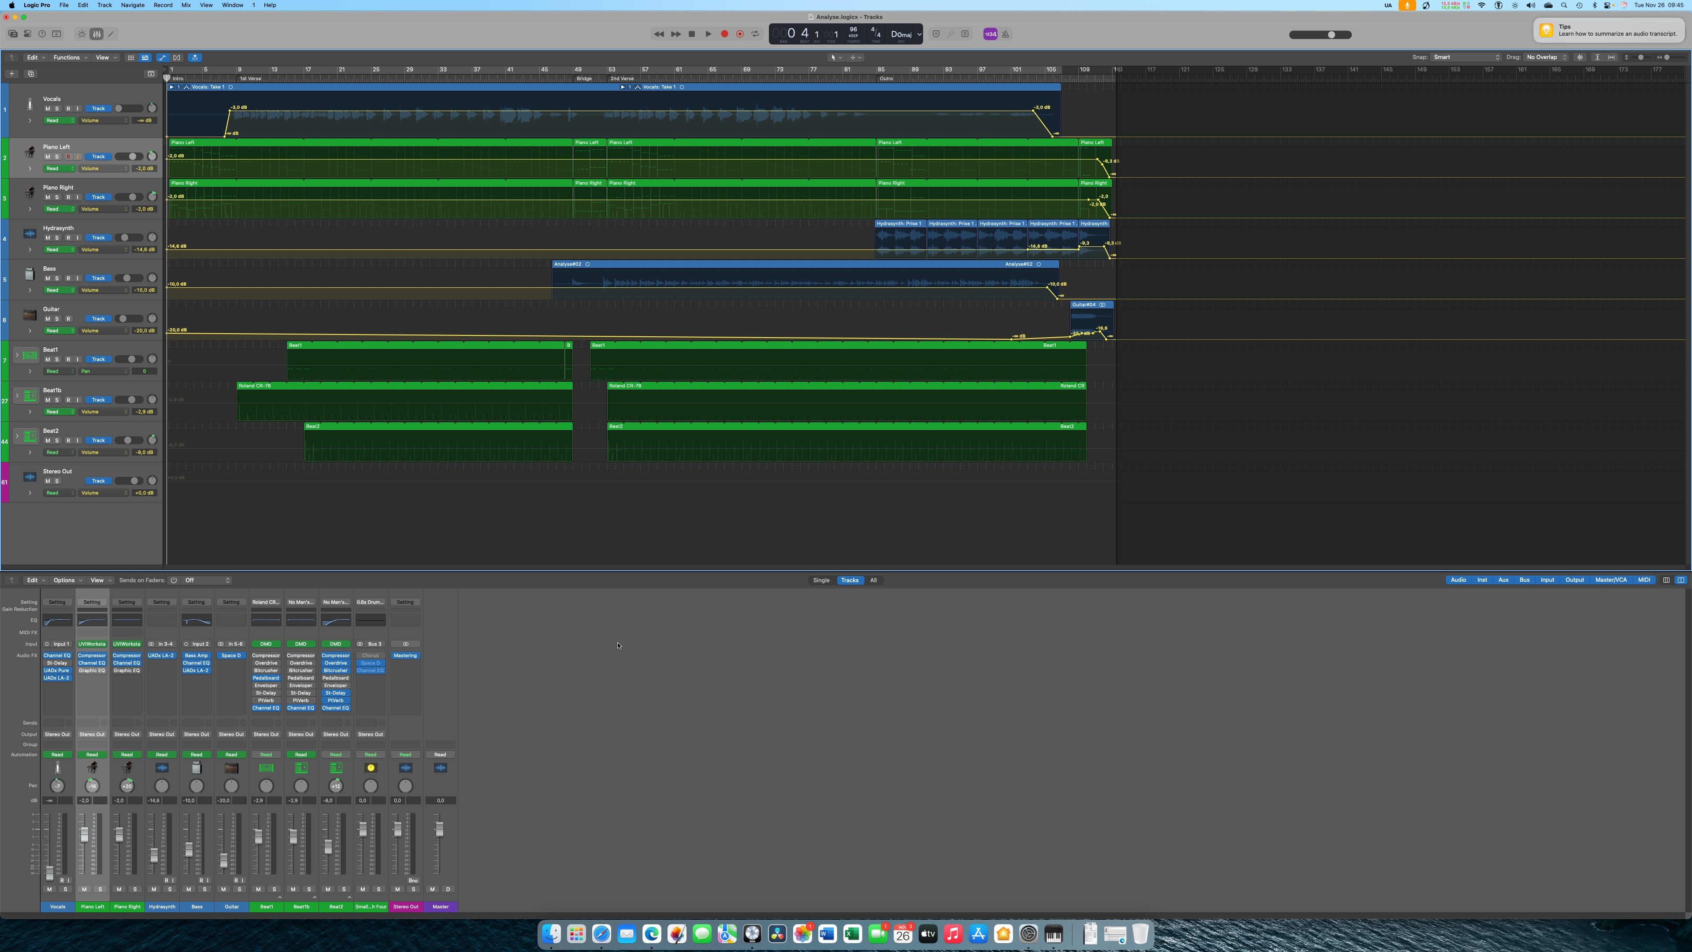Open the Editors pencil icon
This screenshot has height=952, width=1692.
[x=111, y=34]
